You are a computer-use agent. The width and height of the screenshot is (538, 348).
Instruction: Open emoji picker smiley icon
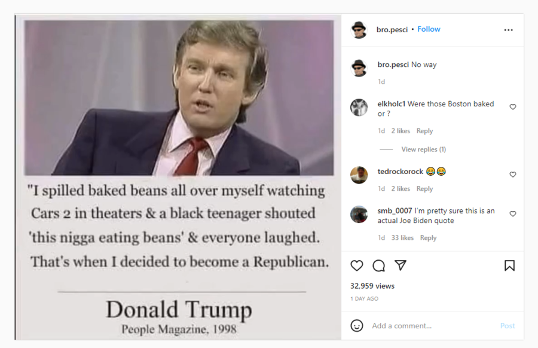point(356,325)
